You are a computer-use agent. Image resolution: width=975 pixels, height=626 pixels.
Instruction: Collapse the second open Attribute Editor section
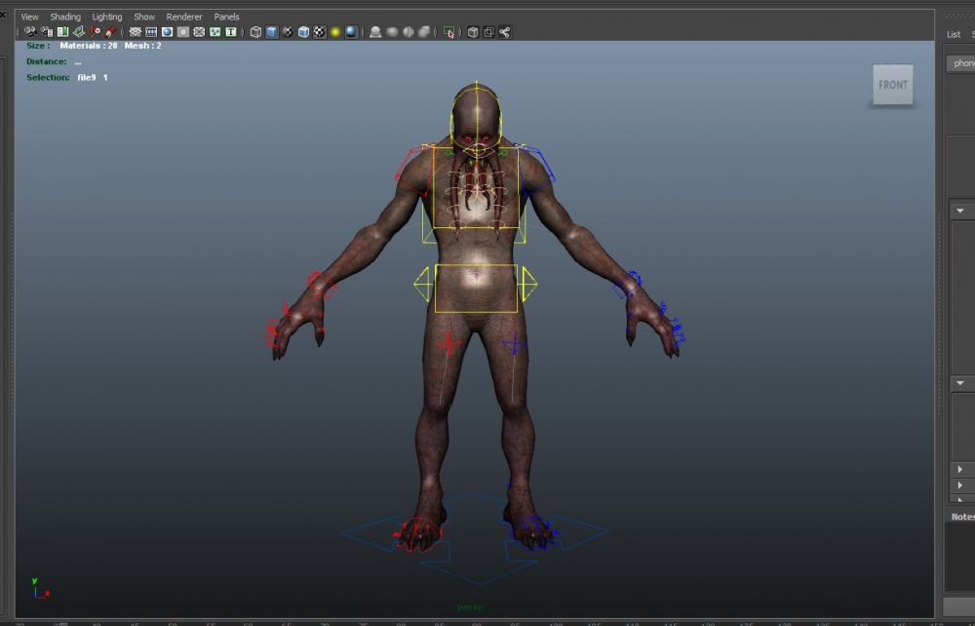[x=960, y=383]
